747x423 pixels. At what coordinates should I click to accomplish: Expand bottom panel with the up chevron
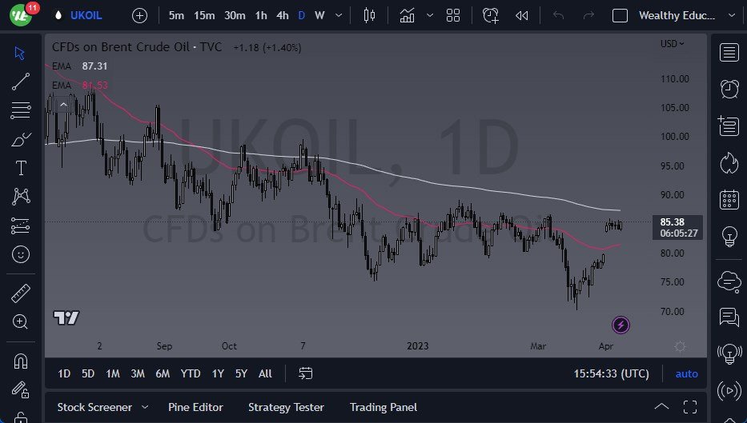click(x=661, y=407)
